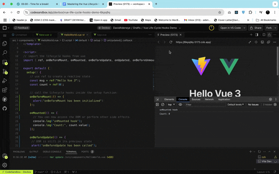Click the Chrome address bar URL
The height and width of the screenshot is (174, 279).
pos(70,13)
